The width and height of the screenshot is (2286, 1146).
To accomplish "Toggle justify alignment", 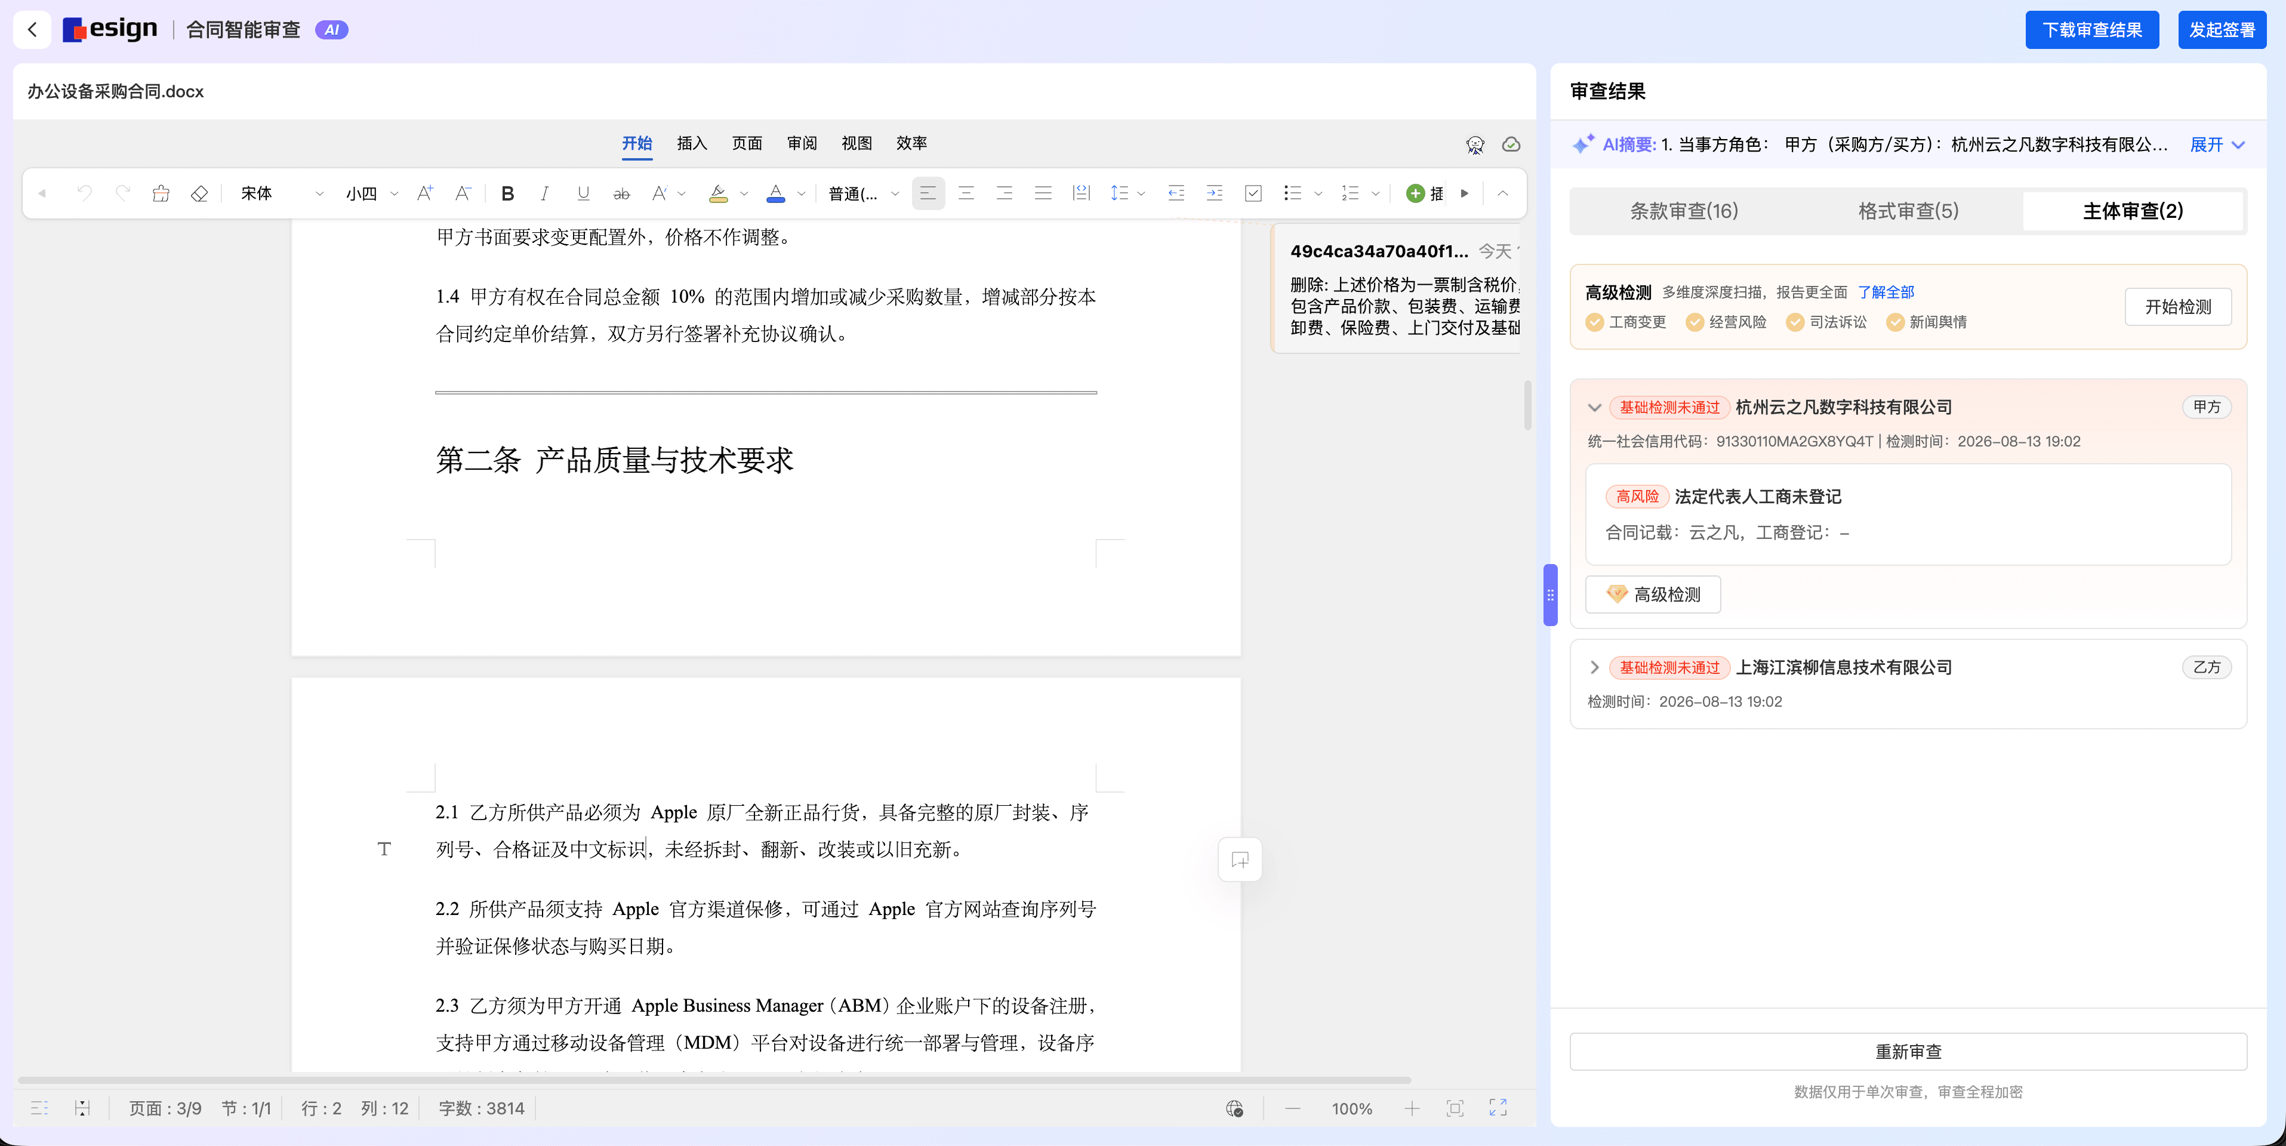I will 1043,193.
